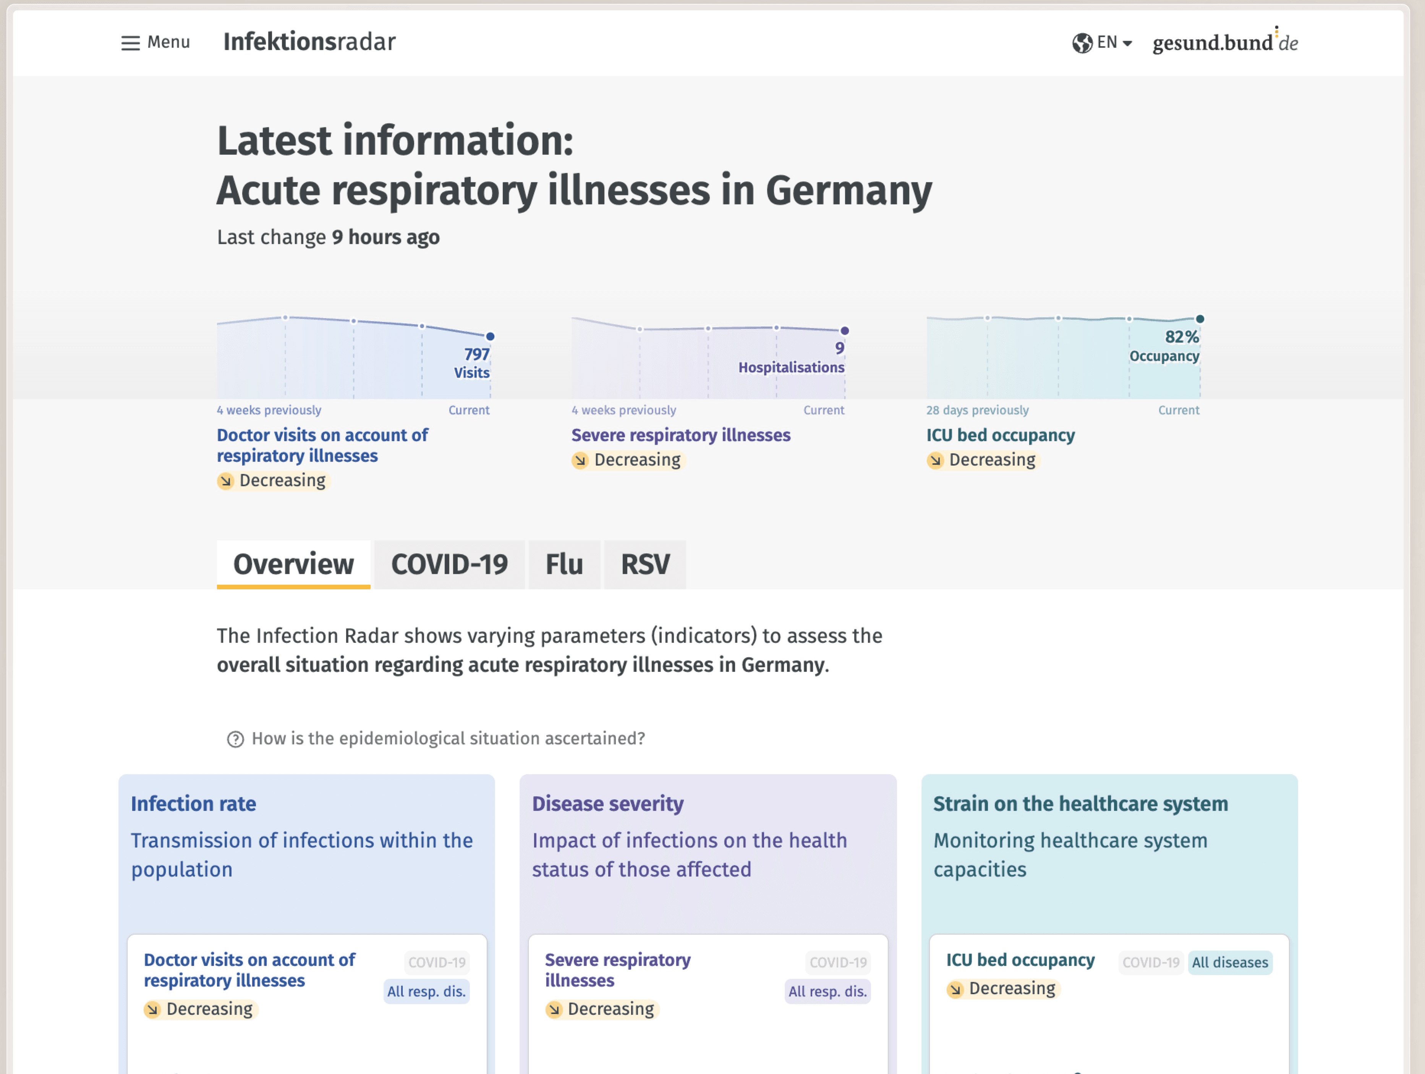
Task: Click the question mark help icon
Action: [235, 739]
